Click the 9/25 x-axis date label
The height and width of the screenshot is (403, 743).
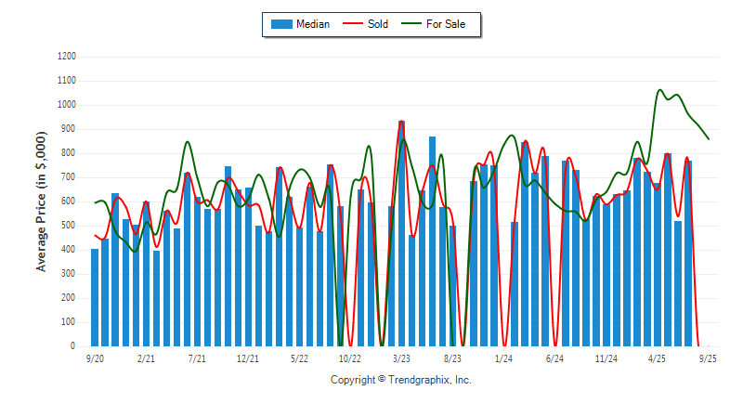708,357
